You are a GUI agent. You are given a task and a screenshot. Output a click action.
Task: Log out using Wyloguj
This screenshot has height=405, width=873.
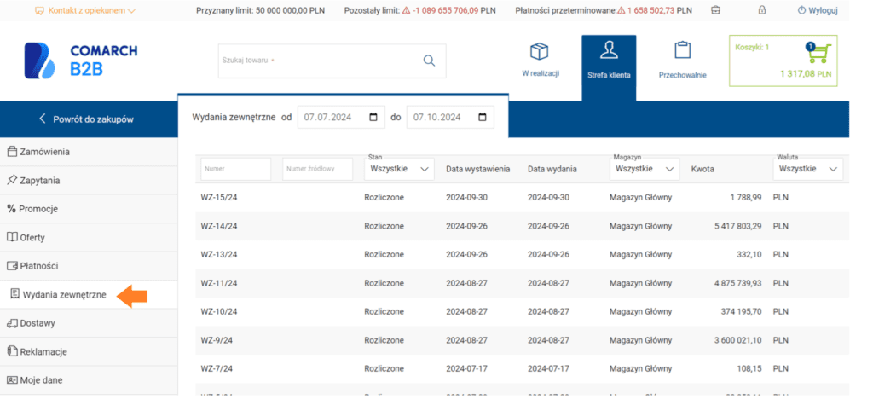coord(818,10)
